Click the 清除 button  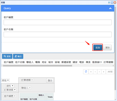pyautogui.click(x=107, y=48)
